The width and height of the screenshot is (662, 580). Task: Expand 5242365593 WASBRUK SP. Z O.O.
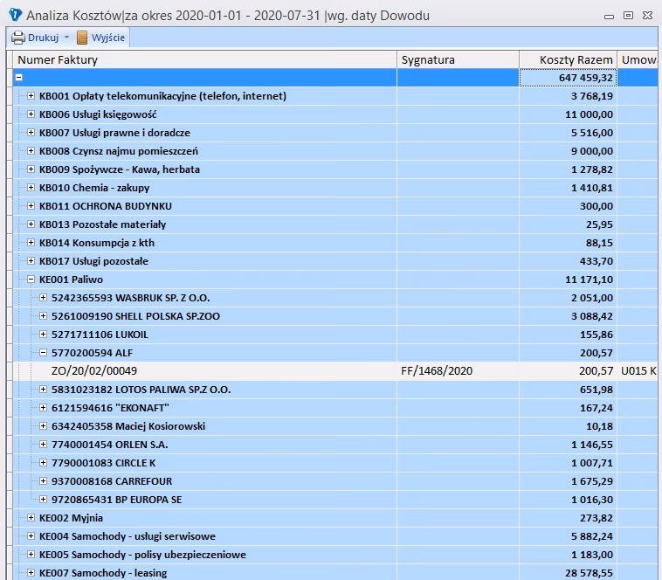point(43,298)
